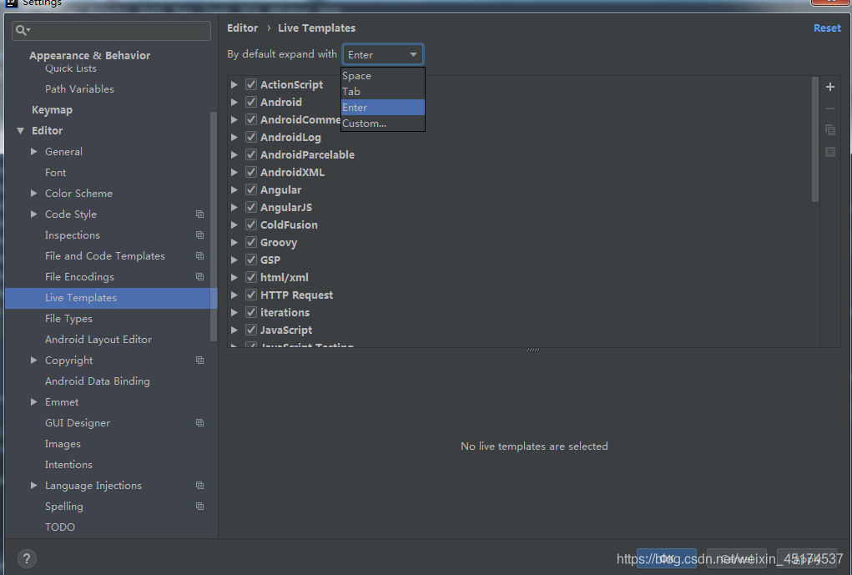Uncheck the Android template group
This screenshot has height=575, width=852.
pos(251,102)
